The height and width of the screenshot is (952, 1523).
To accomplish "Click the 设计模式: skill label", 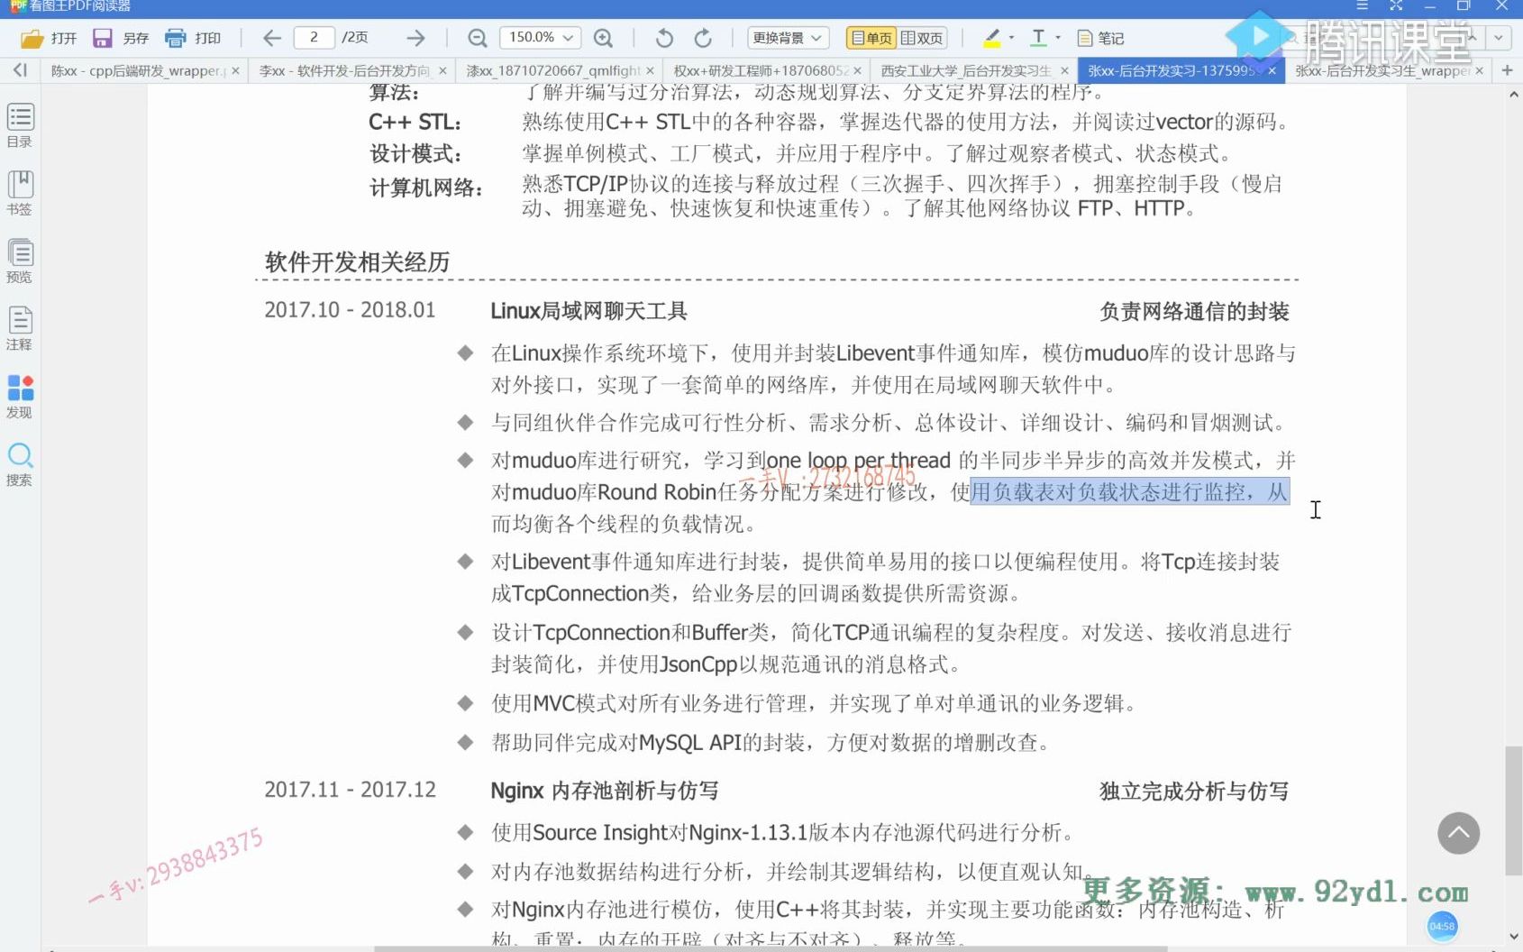I will point(415,154).
